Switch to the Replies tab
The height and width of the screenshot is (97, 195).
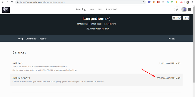tap(43, 39)
